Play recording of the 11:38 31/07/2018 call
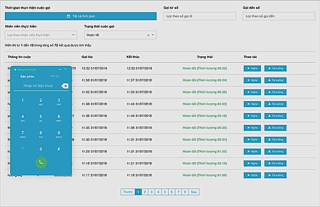 click(x=252, y=104)
